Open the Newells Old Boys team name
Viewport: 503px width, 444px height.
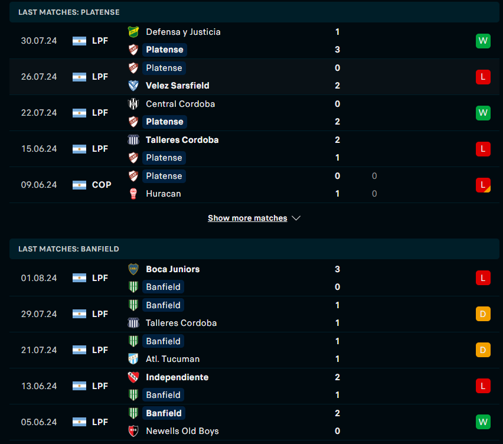[182, 431]
